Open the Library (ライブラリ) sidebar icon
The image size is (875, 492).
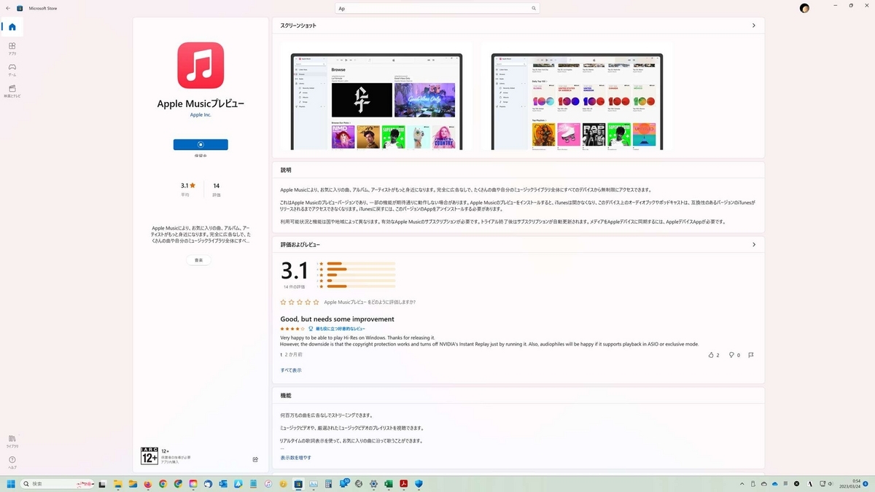click(12, 441)
